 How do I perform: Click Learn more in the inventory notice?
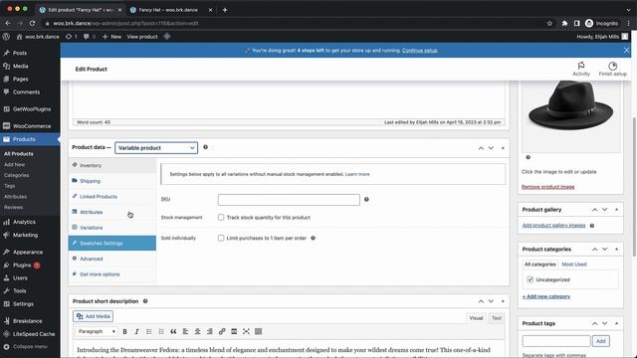pyautogui.click(x=357, y=174)
